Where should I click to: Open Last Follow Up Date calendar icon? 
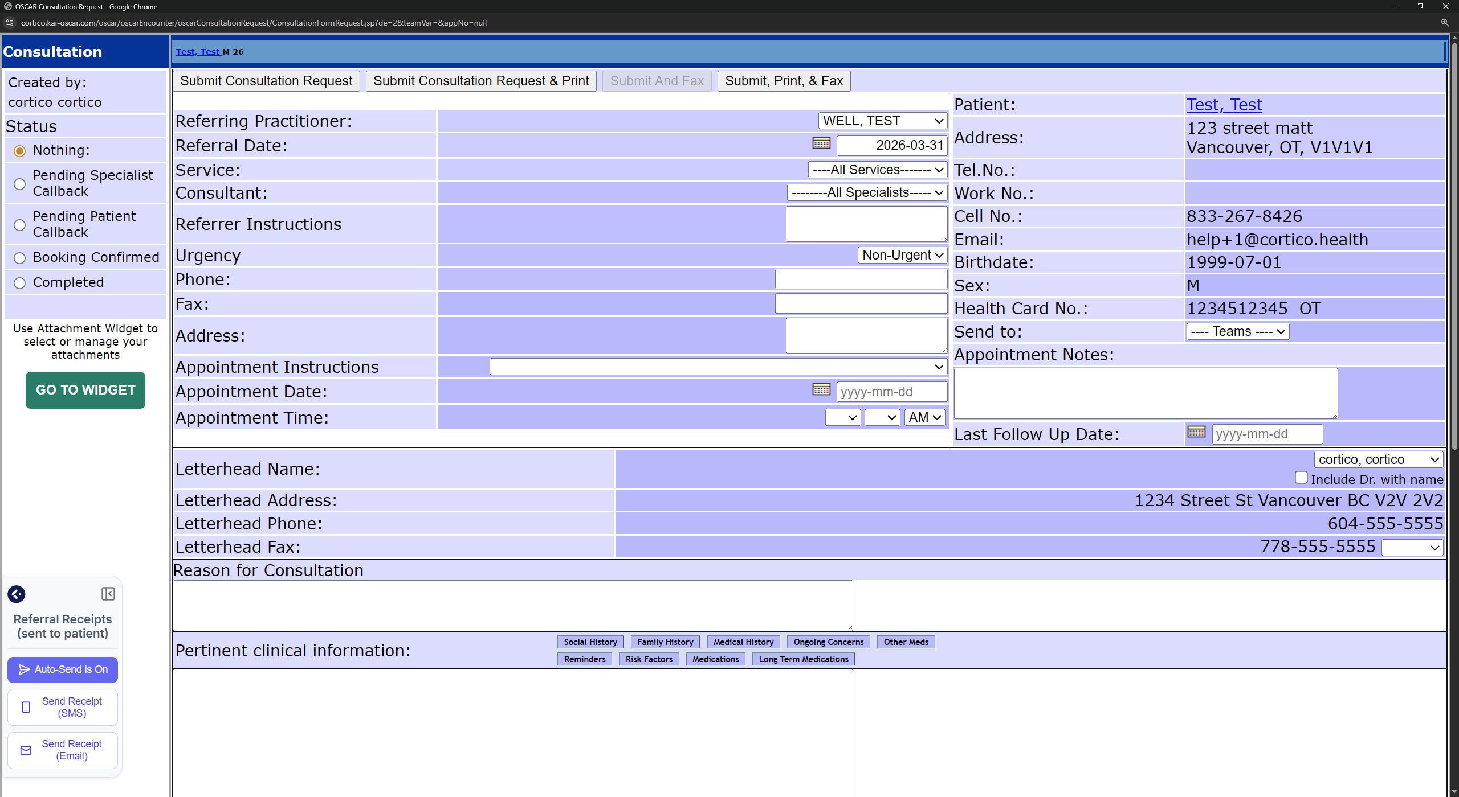(x=1196, y=432)
